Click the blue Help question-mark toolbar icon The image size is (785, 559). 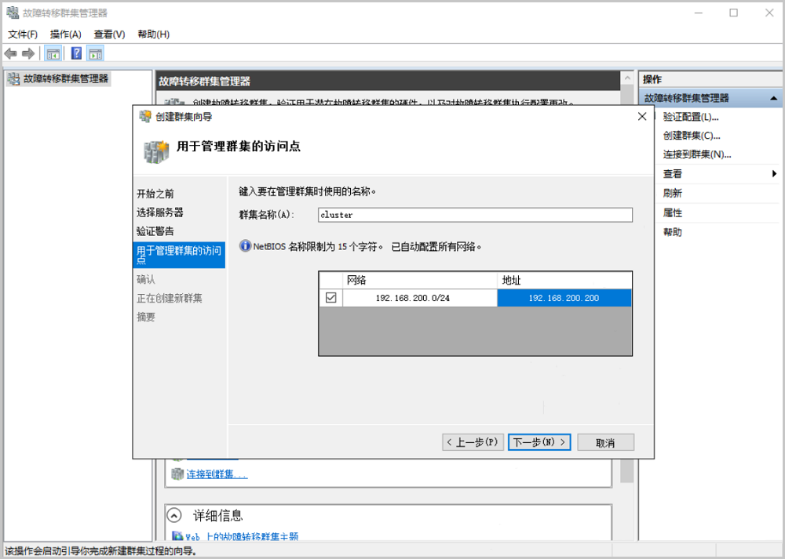tap(76, 53)
